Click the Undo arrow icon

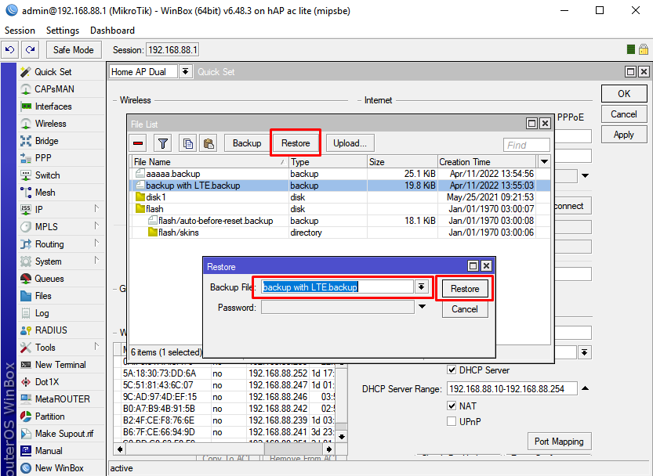10,49
